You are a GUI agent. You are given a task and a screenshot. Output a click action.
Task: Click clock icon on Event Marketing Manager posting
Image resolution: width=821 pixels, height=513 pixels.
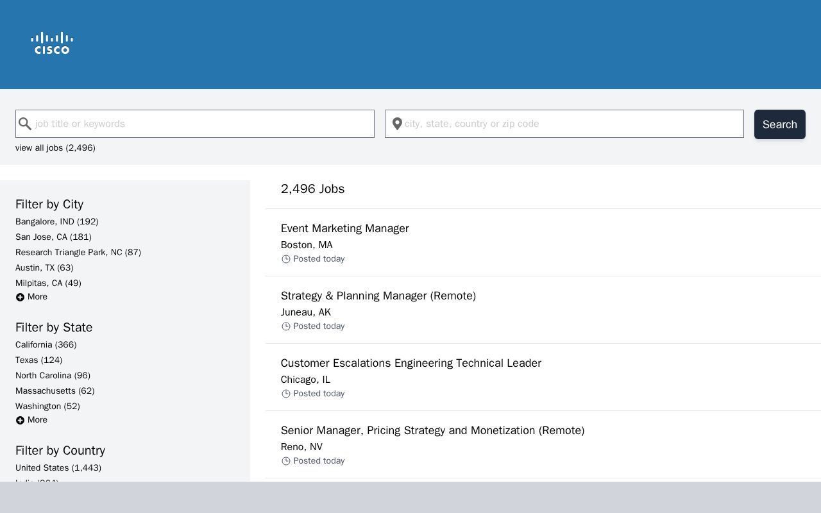[x=286, y=259]
